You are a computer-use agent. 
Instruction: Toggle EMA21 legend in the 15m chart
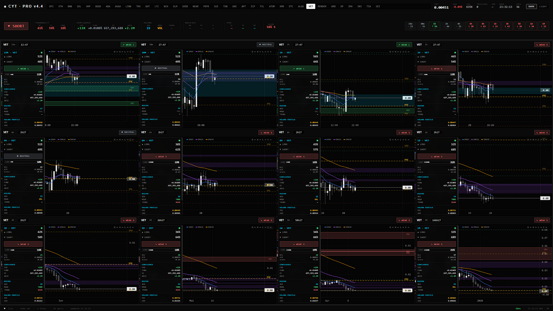(x=62, y=52)
